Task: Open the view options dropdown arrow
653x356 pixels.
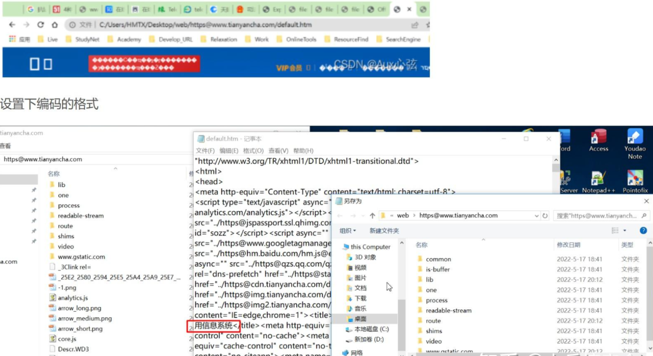Action: [x=625, y=231]
